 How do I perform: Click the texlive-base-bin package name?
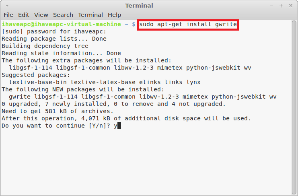tap(38, 83)
